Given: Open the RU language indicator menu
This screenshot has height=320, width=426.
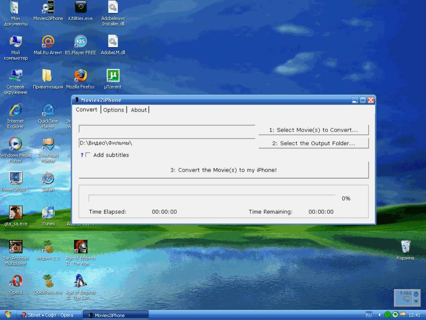Looking at the screenshot, I should (369, 315).
